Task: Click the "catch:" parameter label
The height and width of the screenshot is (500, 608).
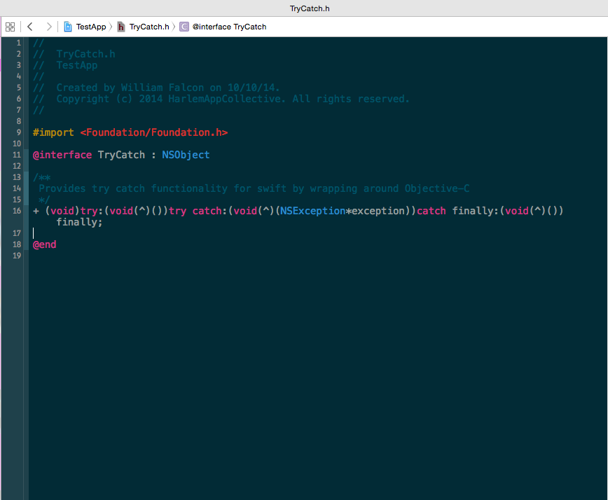Action: pos(209,211)
